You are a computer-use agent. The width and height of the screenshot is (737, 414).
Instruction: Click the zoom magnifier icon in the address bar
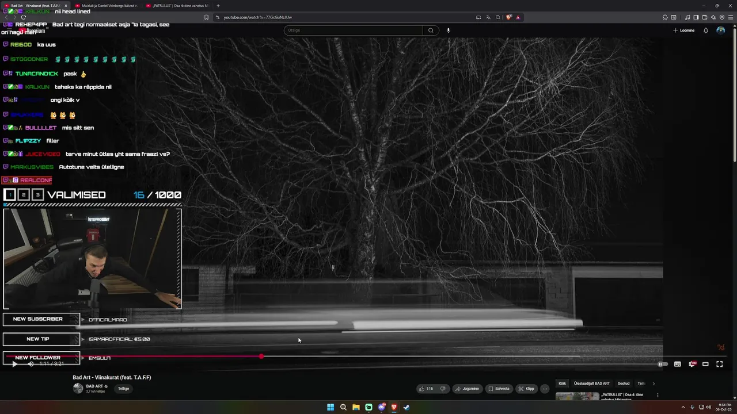[x=498, y=17]
